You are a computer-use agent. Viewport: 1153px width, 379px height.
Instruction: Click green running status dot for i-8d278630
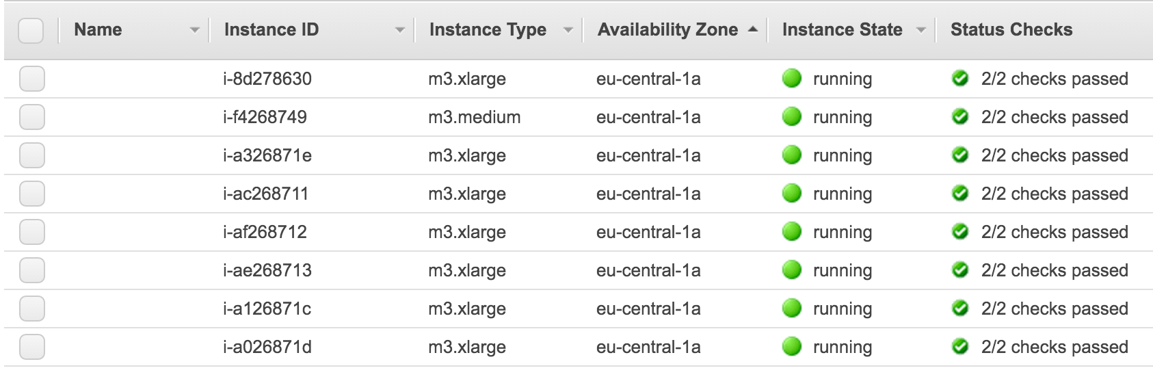pos(791,79)
